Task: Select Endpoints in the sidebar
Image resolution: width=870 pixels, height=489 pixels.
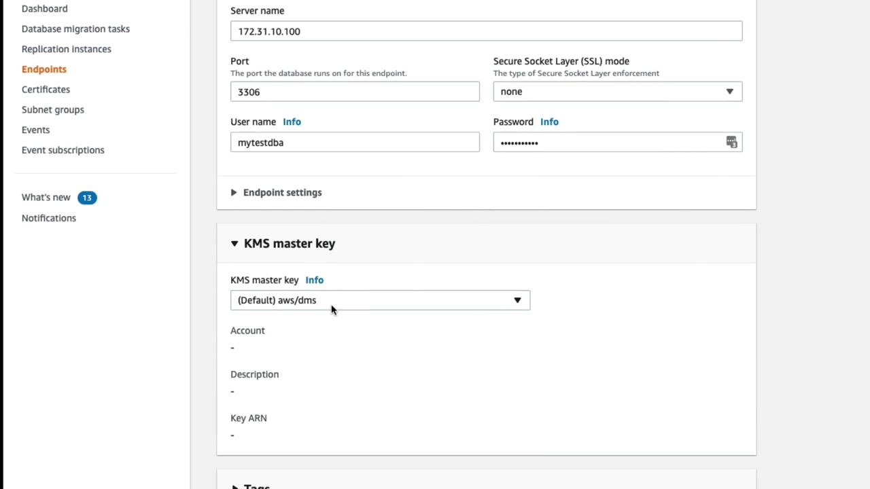Action: [x=43, y=69]
